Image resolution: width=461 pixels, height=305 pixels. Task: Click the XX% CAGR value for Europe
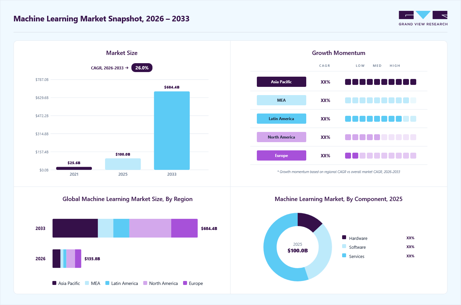click(x=325, y=156)
